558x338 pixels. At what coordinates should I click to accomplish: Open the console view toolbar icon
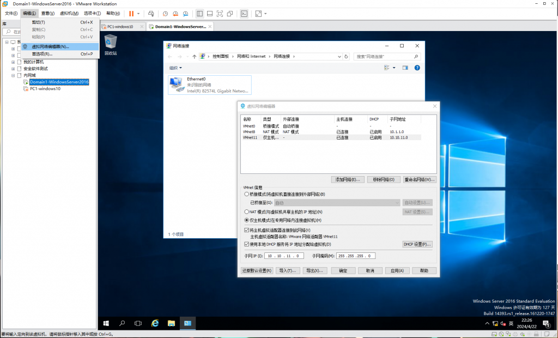tap(244, 13)
